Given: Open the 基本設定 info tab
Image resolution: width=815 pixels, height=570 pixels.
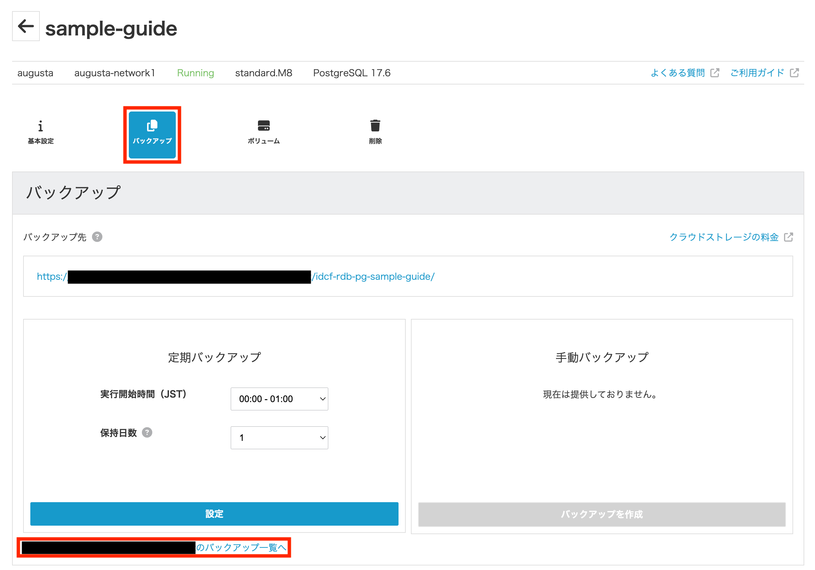Looking at the screenshot, I should tap(40, 132).
